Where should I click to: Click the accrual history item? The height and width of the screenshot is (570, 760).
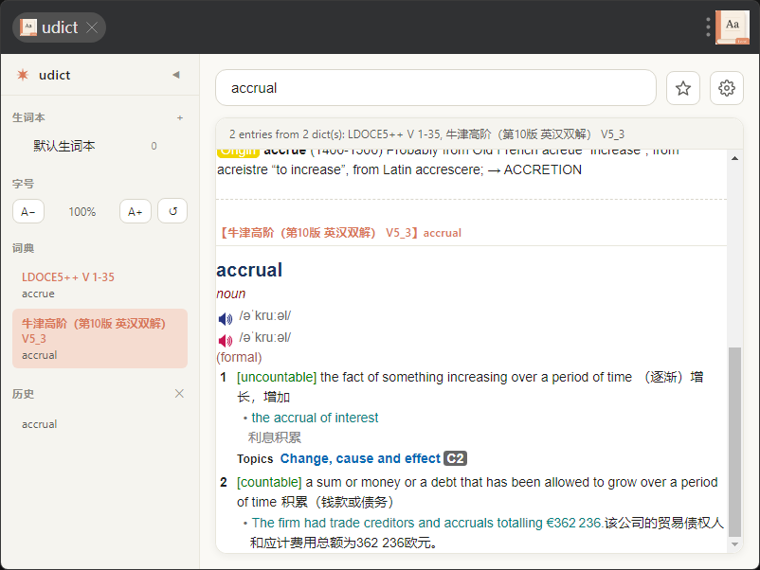[x=40, y=424]
